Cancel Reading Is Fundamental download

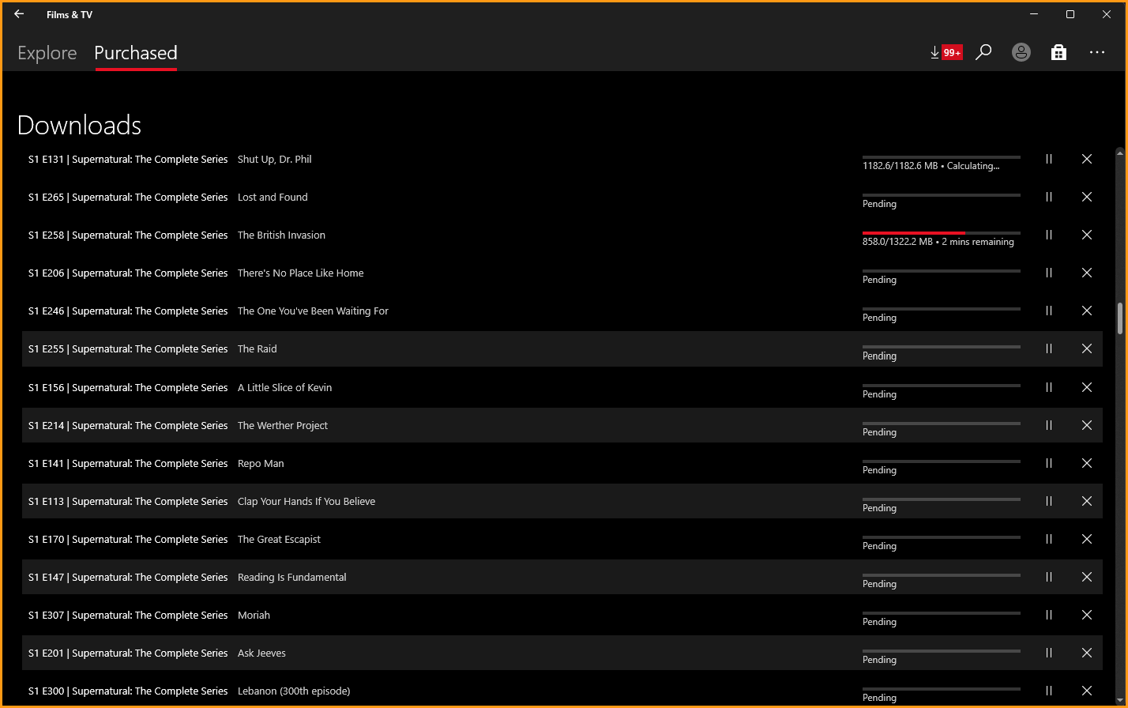tap(1087, 577)
